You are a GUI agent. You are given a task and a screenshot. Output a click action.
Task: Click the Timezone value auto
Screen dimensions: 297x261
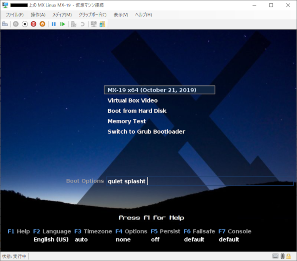[81, 240]
